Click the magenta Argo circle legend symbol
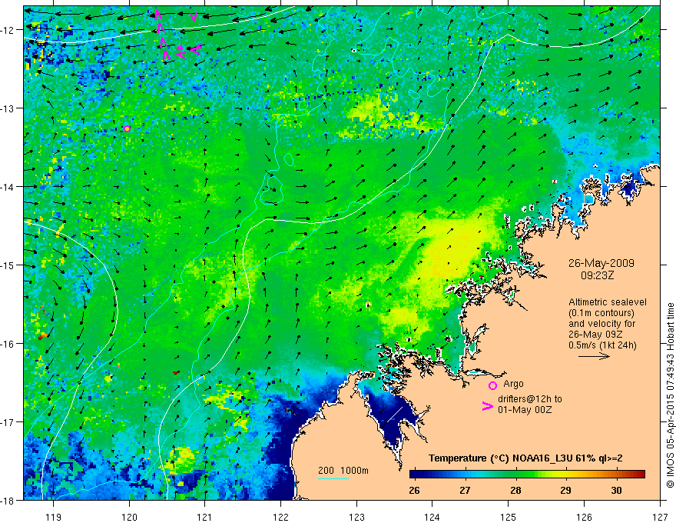The image size is (676, 523). point(492,385)
